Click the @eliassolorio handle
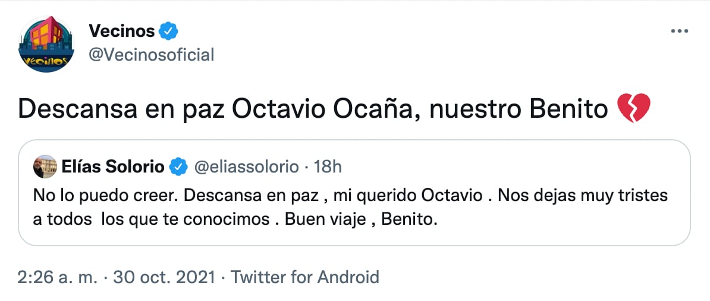Viewport: 710px width, 301px height. 246,167
